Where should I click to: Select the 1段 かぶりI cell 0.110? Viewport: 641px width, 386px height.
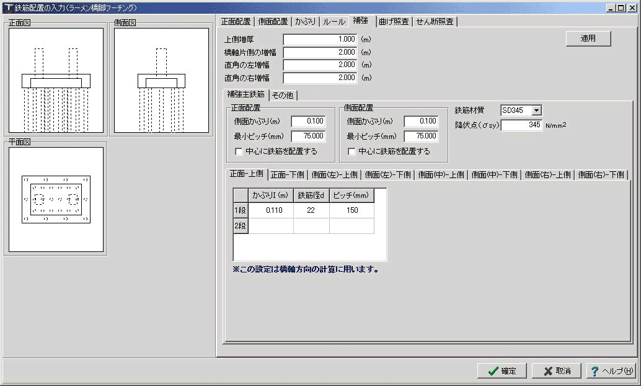[271, 210]
